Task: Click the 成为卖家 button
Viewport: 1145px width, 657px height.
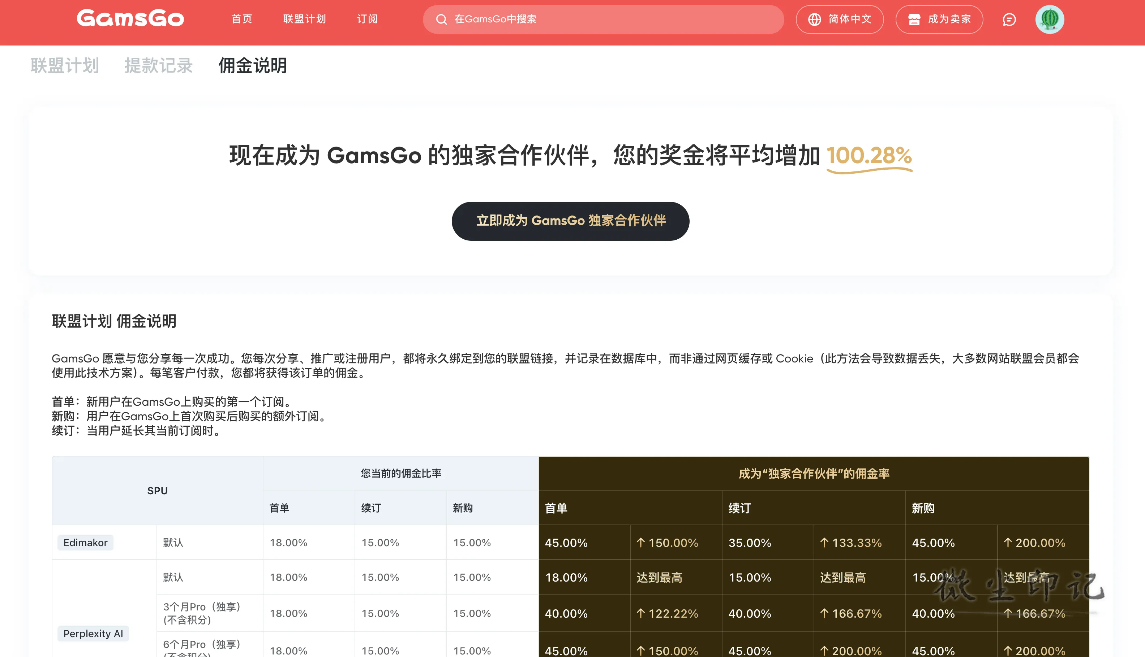Action: (939, 19)
